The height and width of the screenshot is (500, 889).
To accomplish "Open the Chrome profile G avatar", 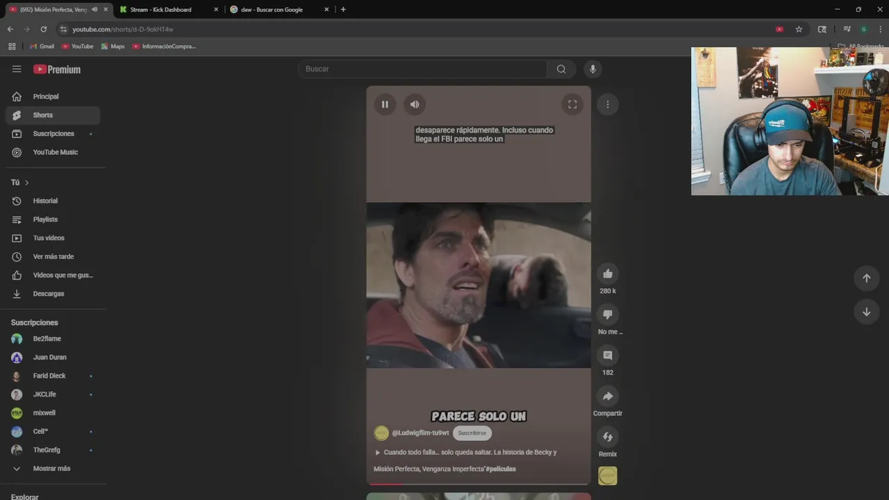I will click(864, 29).
